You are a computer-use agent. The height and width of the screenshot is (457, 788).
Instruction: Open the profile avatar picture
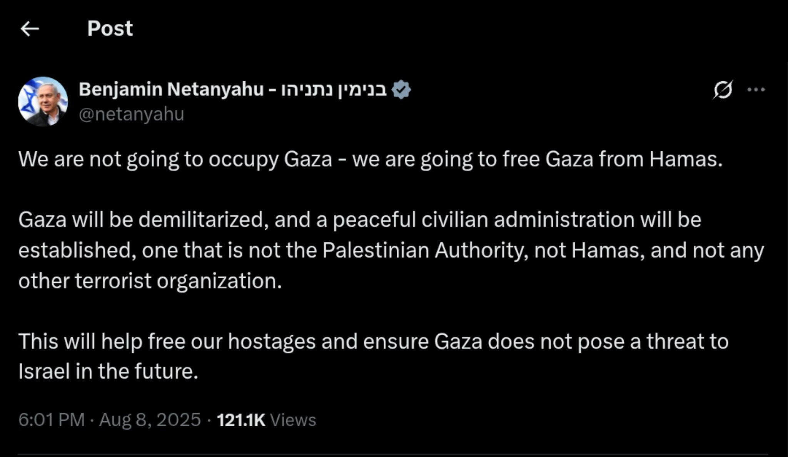point(43,102)
